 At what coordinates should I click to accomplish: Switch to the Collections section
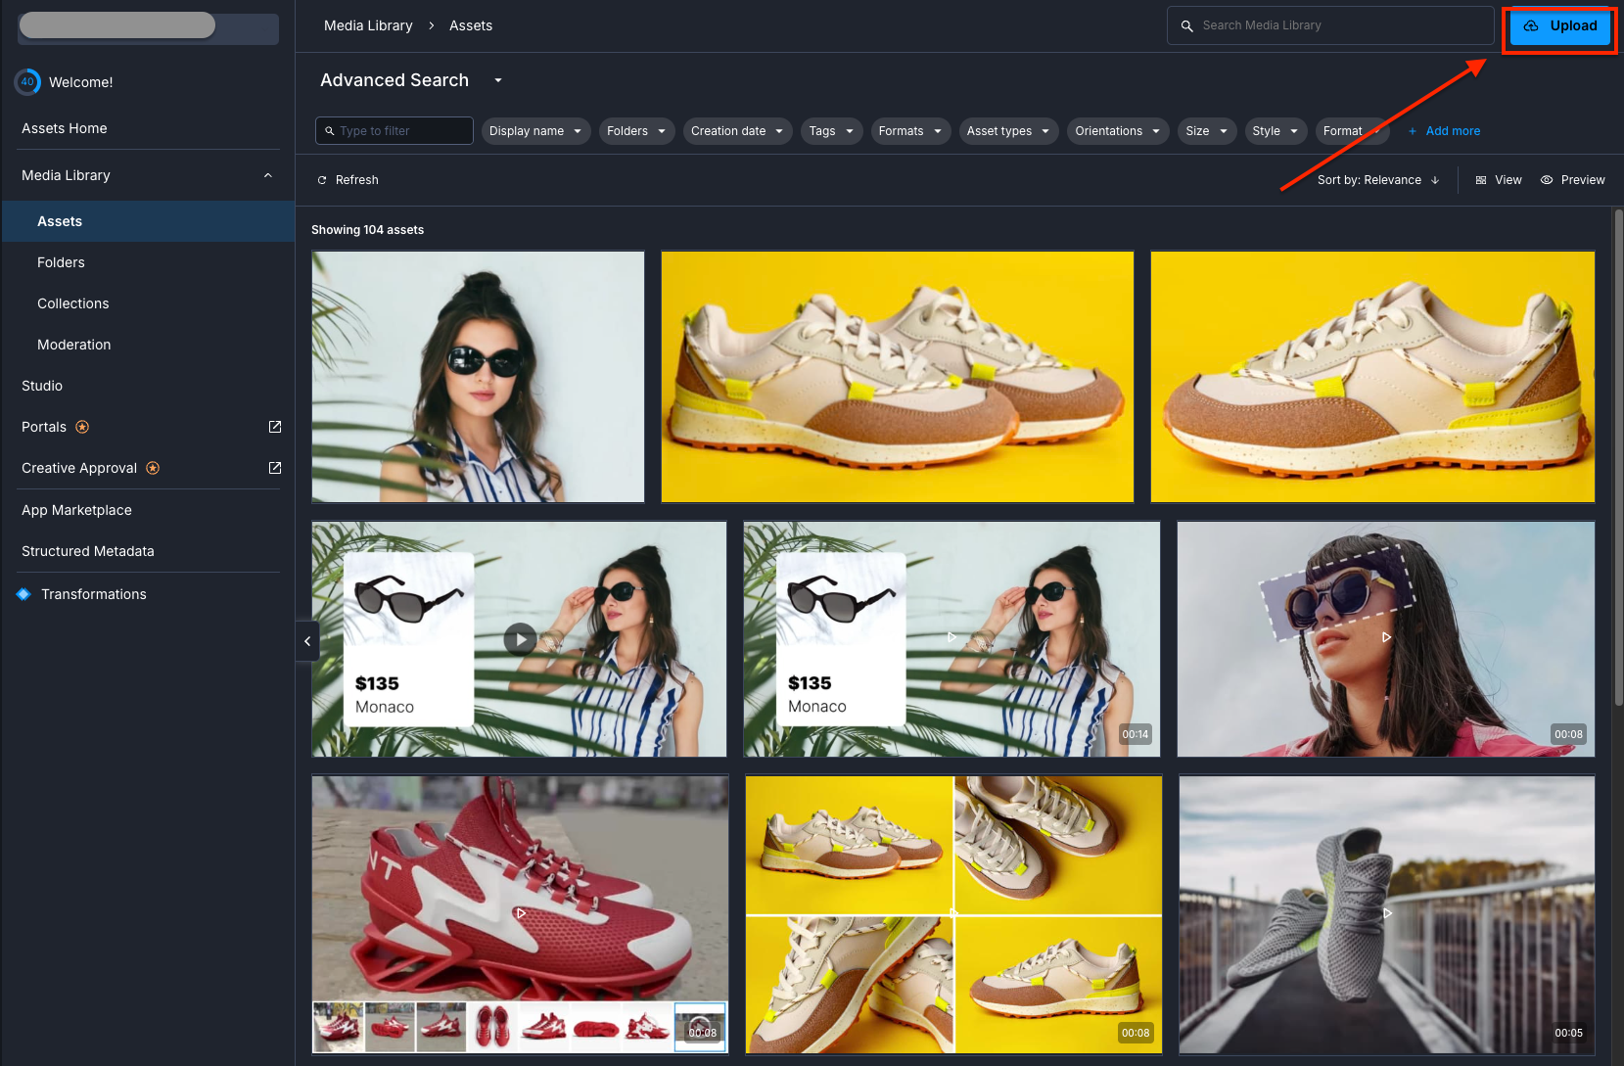click(x=72, y=303)
